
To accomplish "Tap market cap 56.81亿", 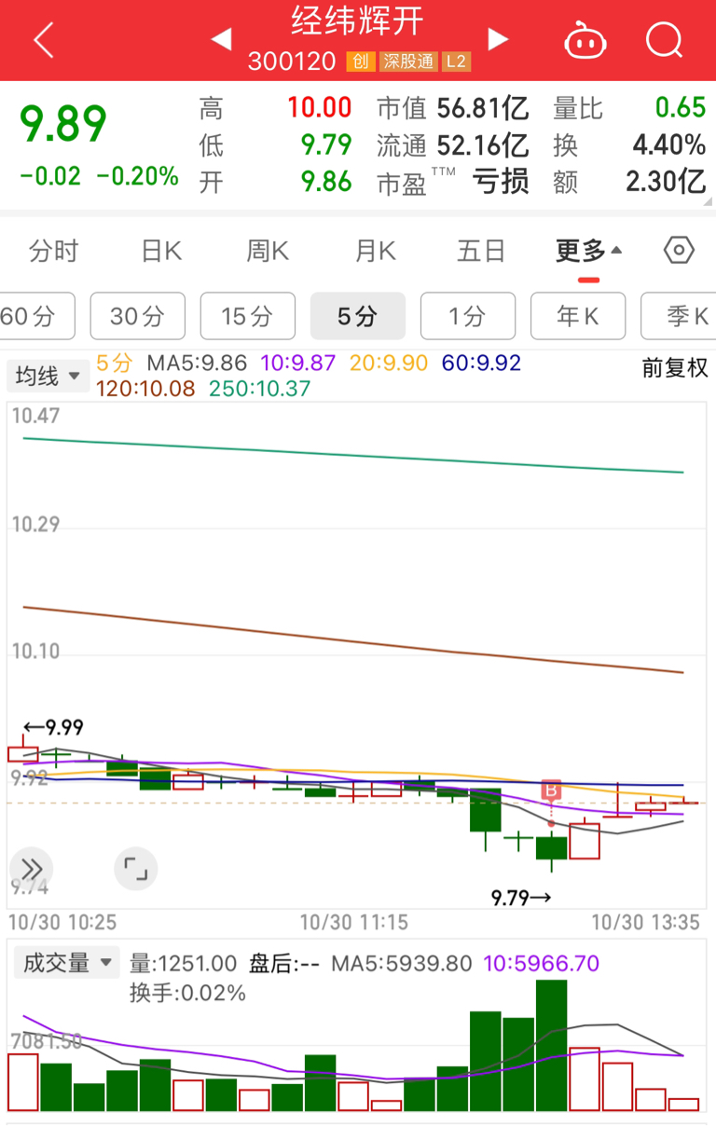I will (x=483, y=108).
